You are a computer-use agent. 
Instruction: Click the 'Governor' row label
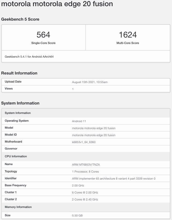11,148
